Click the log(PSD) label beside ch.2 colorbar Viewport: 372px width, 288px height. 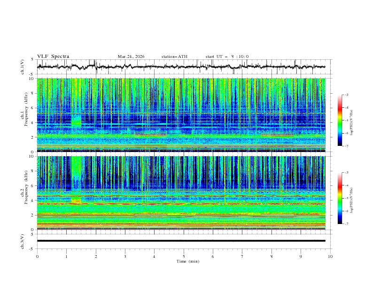[351, 200]
